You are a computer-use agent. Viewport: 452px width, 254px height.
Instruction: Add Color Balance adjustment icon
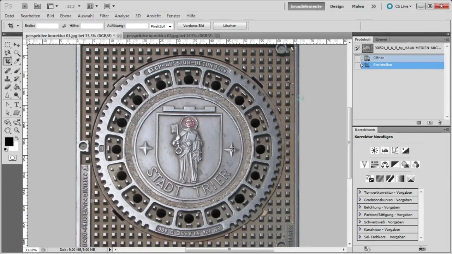385,164
